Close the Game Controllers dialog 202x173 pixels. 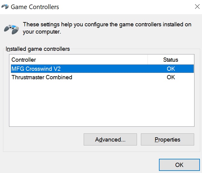(197, 6)
